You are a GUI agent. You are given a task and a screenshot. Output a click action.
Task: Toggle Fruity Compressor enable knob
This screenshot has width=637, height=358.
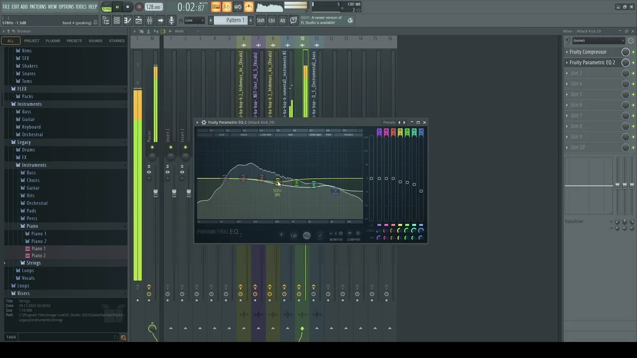[626, 52]
